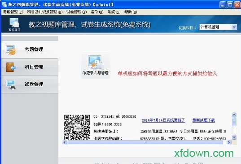Click the KSXT logo icon in header

click(x=14, y=24)
